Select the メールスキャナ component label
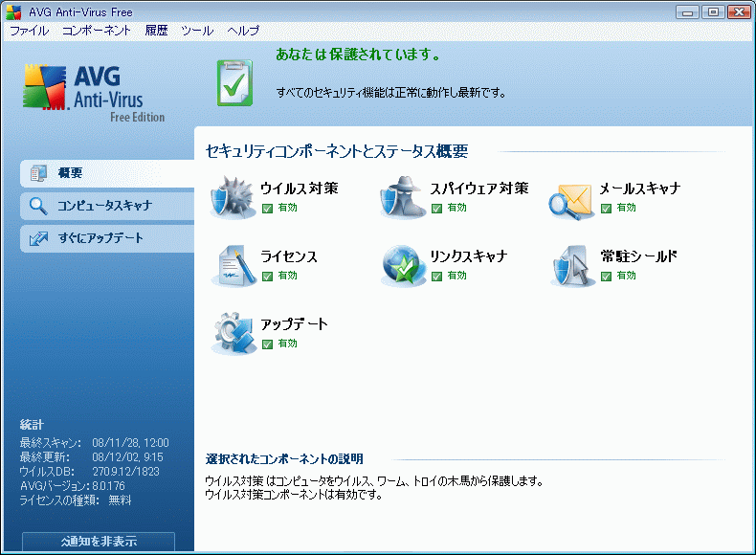The image size is (756, 555). (640, 189)
